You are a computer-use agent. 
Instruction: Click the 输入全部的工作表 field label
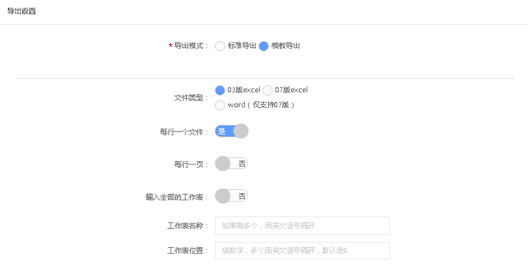(177, 196)
